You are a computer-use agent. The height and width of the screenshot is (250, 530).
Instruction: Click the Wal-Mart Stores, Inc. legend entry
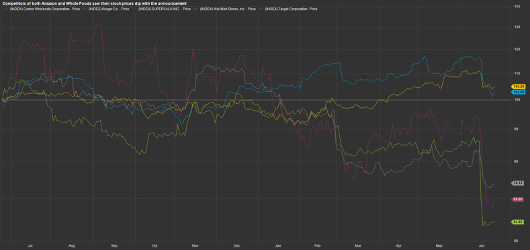tap(224, 9)
